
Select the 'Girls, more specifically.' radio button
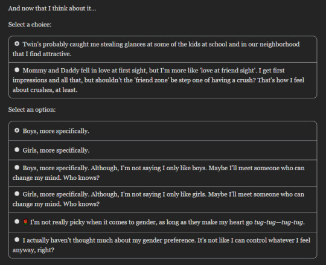(x=17, y=150)
